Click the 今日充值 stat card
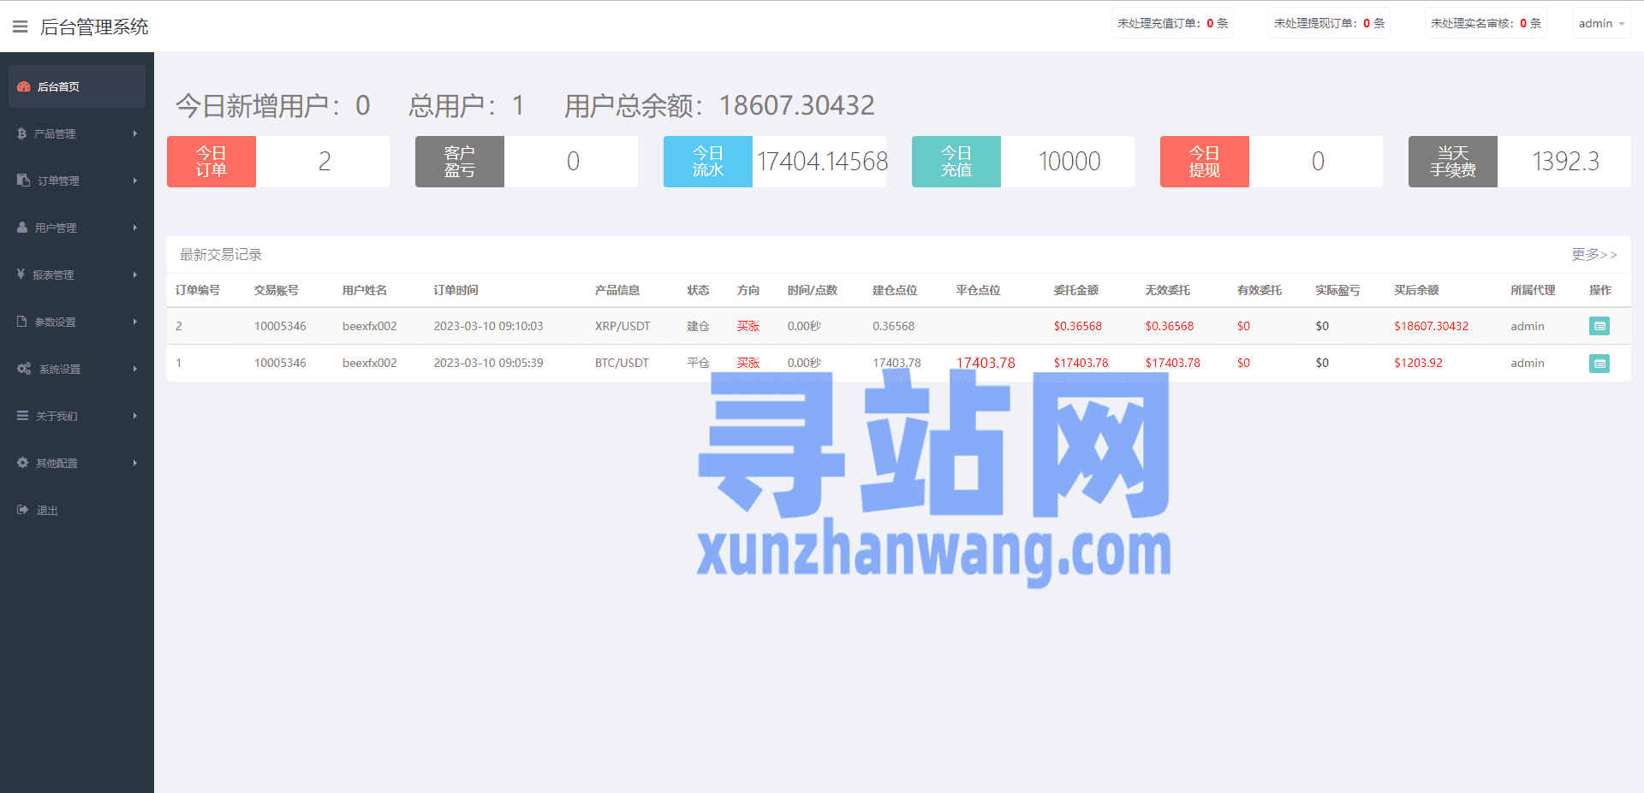 coord(1023,162)
